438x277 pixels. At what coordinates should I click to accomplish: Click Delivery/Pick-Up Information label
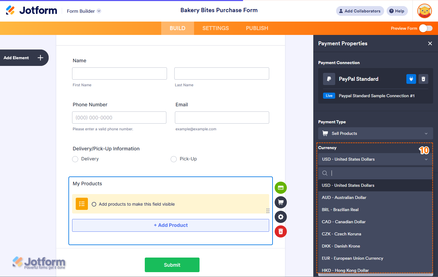click(x=106, y=149)
